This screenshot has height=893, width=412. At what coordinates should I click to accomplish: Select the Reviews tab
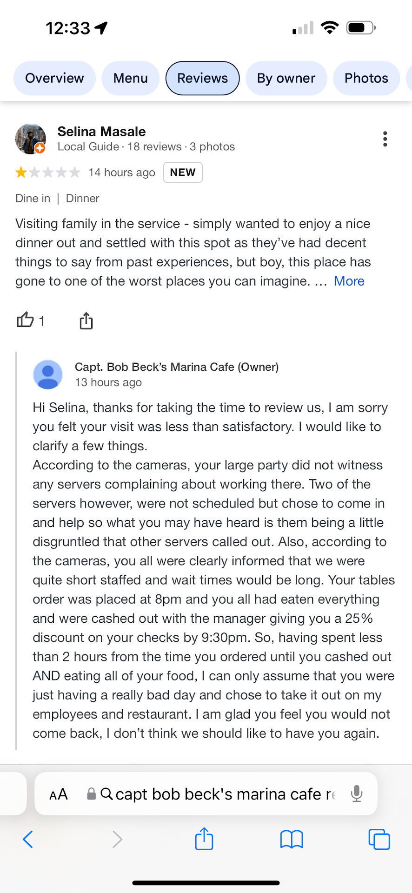pyautogui.click(x=203, y=78)
